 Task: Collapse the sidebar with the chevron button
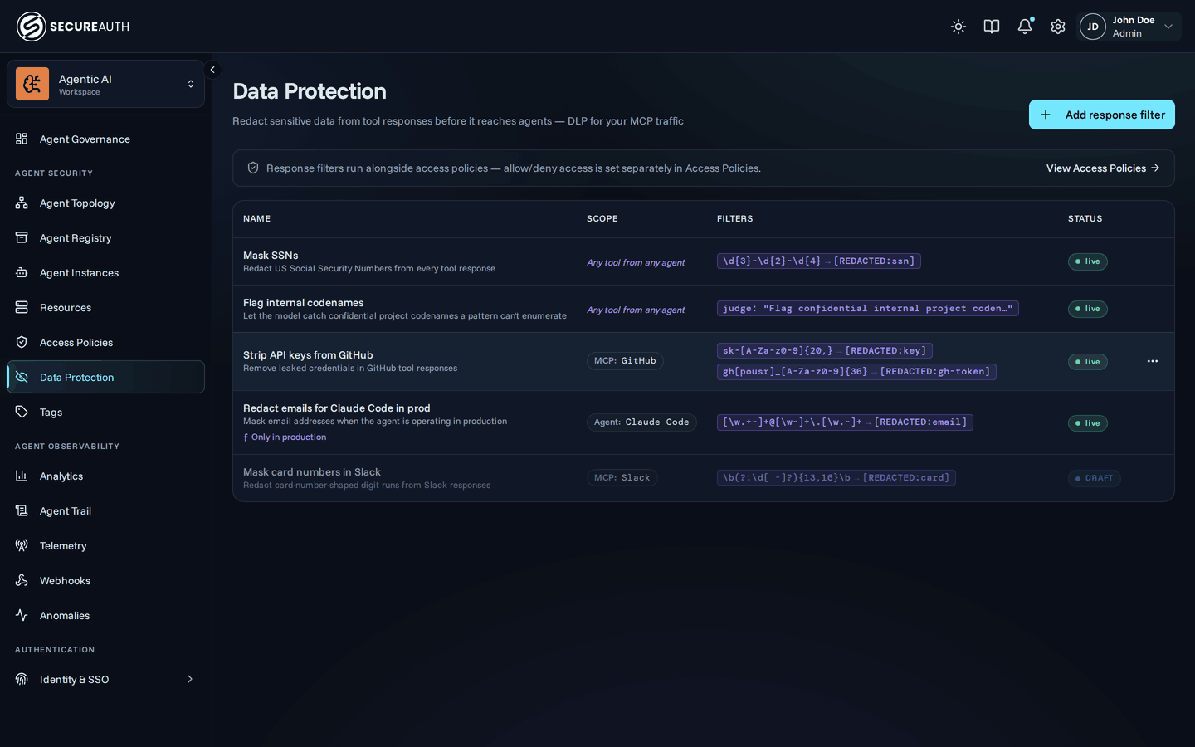[x=212, y=70]
